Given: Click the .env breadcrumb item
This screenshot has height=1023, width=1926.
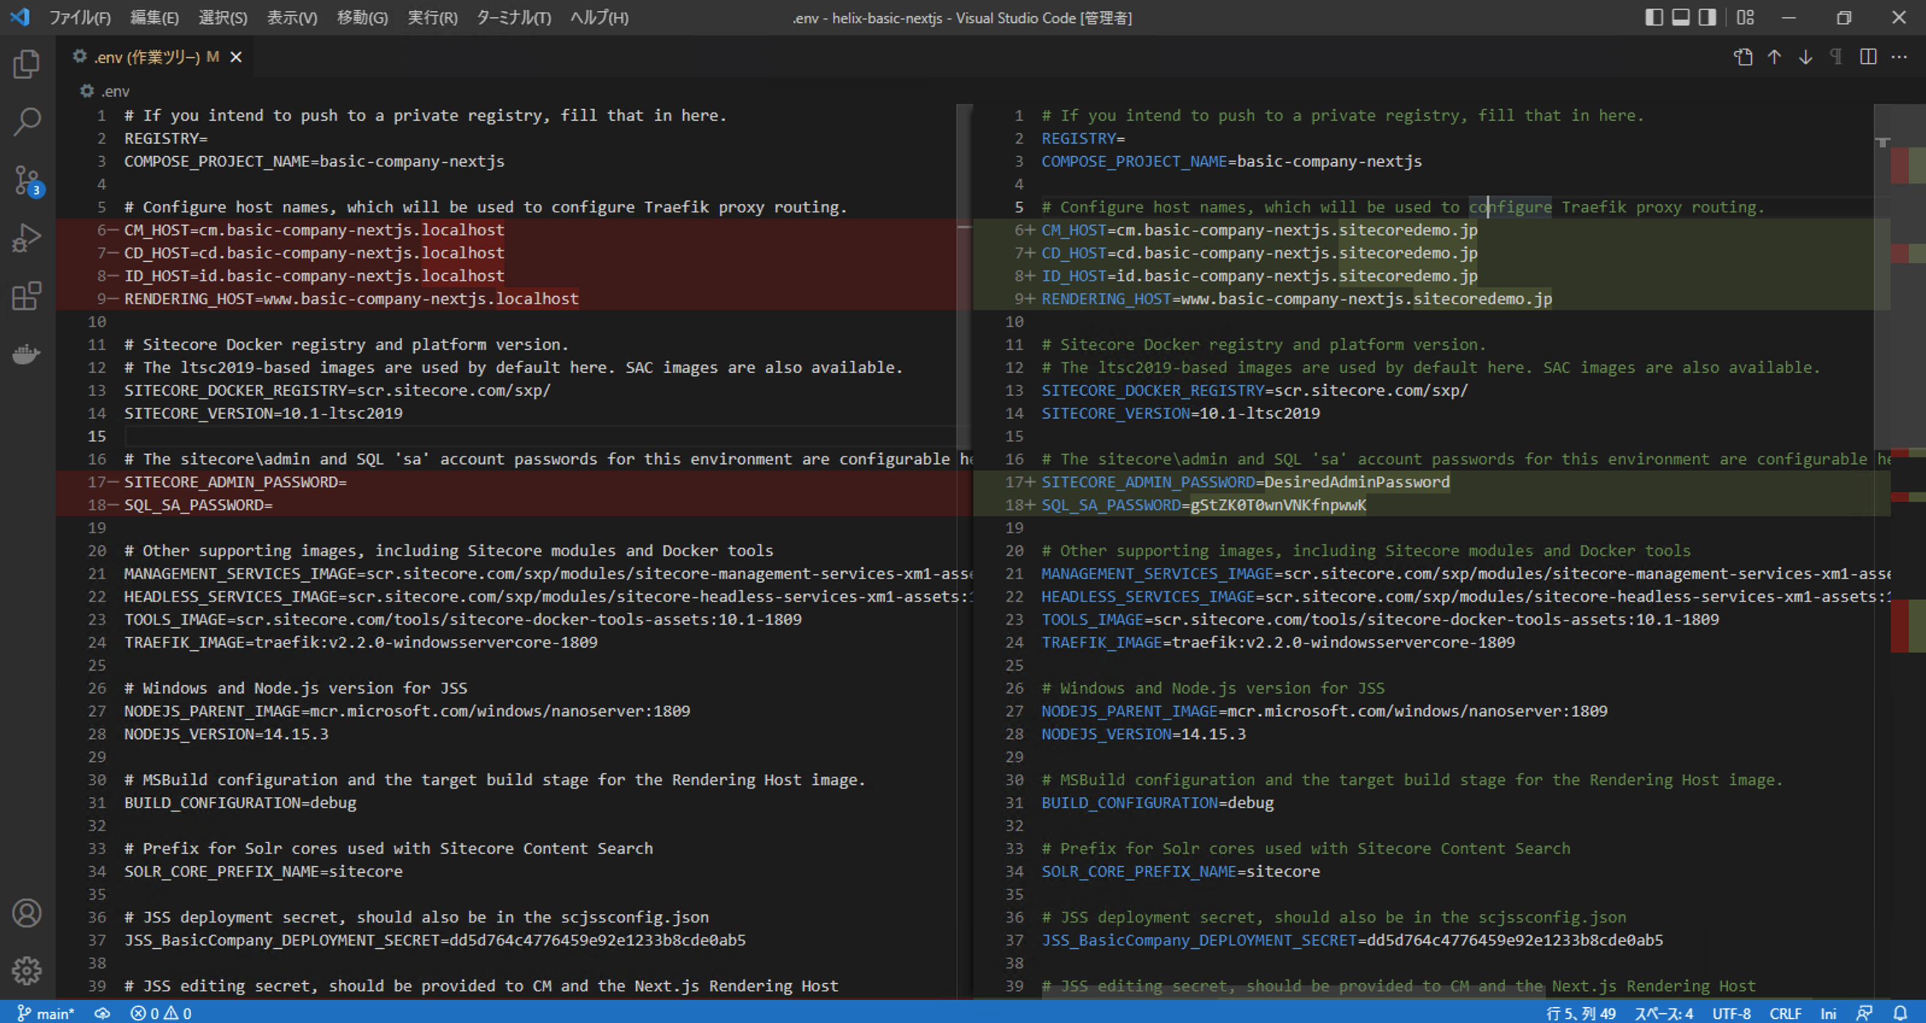Looking at the screenshot, I should (106, 91).
